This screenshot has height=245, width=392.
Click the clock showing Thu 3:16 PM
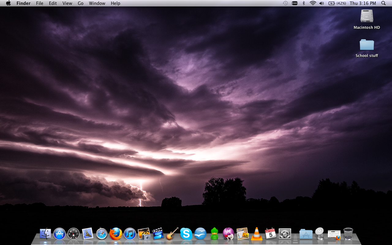[363, 3]
